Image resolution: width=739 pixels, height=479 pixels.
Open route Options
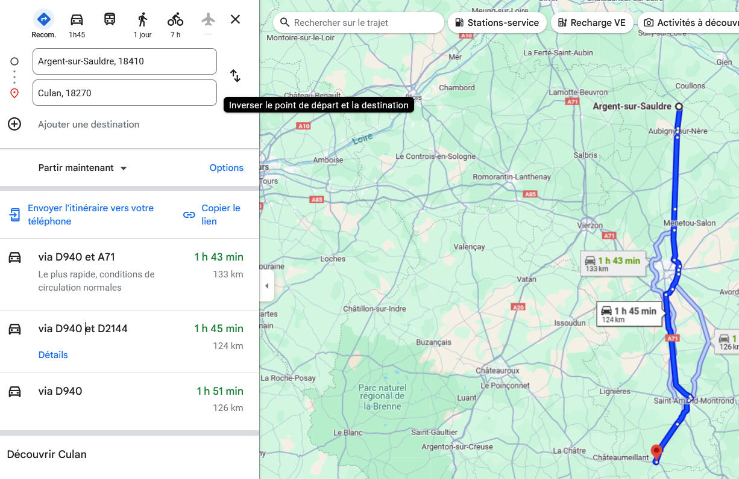(227, 168)
